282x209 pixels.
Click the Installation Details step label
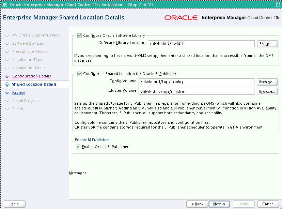tap(29, 68)
